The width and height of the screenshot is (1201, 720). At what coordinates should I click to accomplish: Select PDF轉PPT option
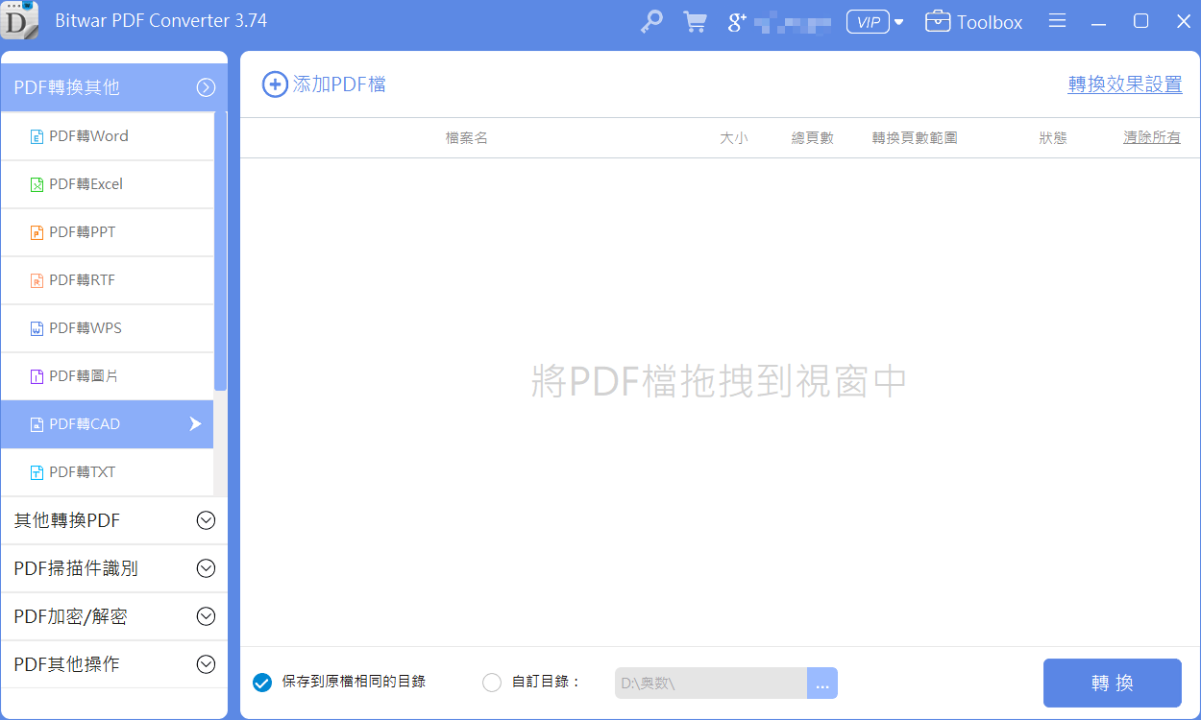point(107,232)
